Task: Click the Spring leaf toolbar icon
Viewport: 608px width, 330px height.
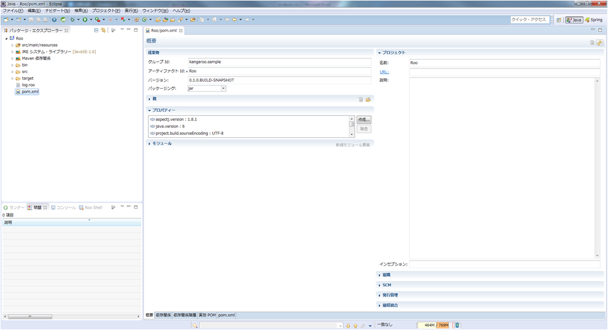Action: pyautogui.click(x=63, y=20)
